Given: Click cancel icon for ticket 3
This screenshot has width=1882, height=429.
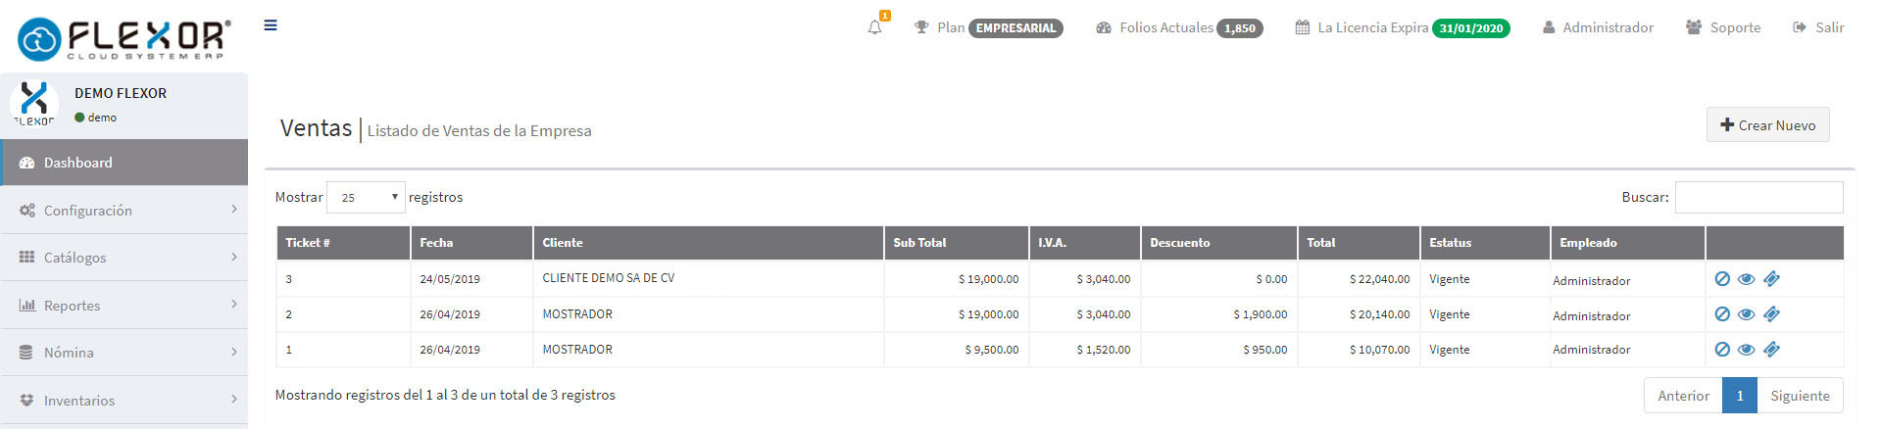Looking at the screenshot, I should [1722, 279].
